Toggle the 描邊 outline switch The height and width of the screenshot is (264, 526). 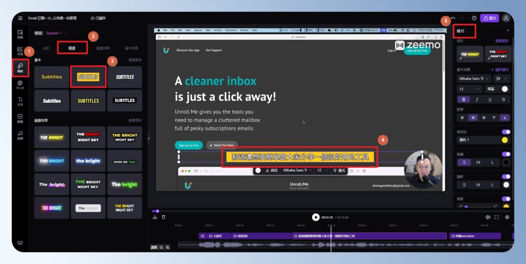click(x=505, y=154)
